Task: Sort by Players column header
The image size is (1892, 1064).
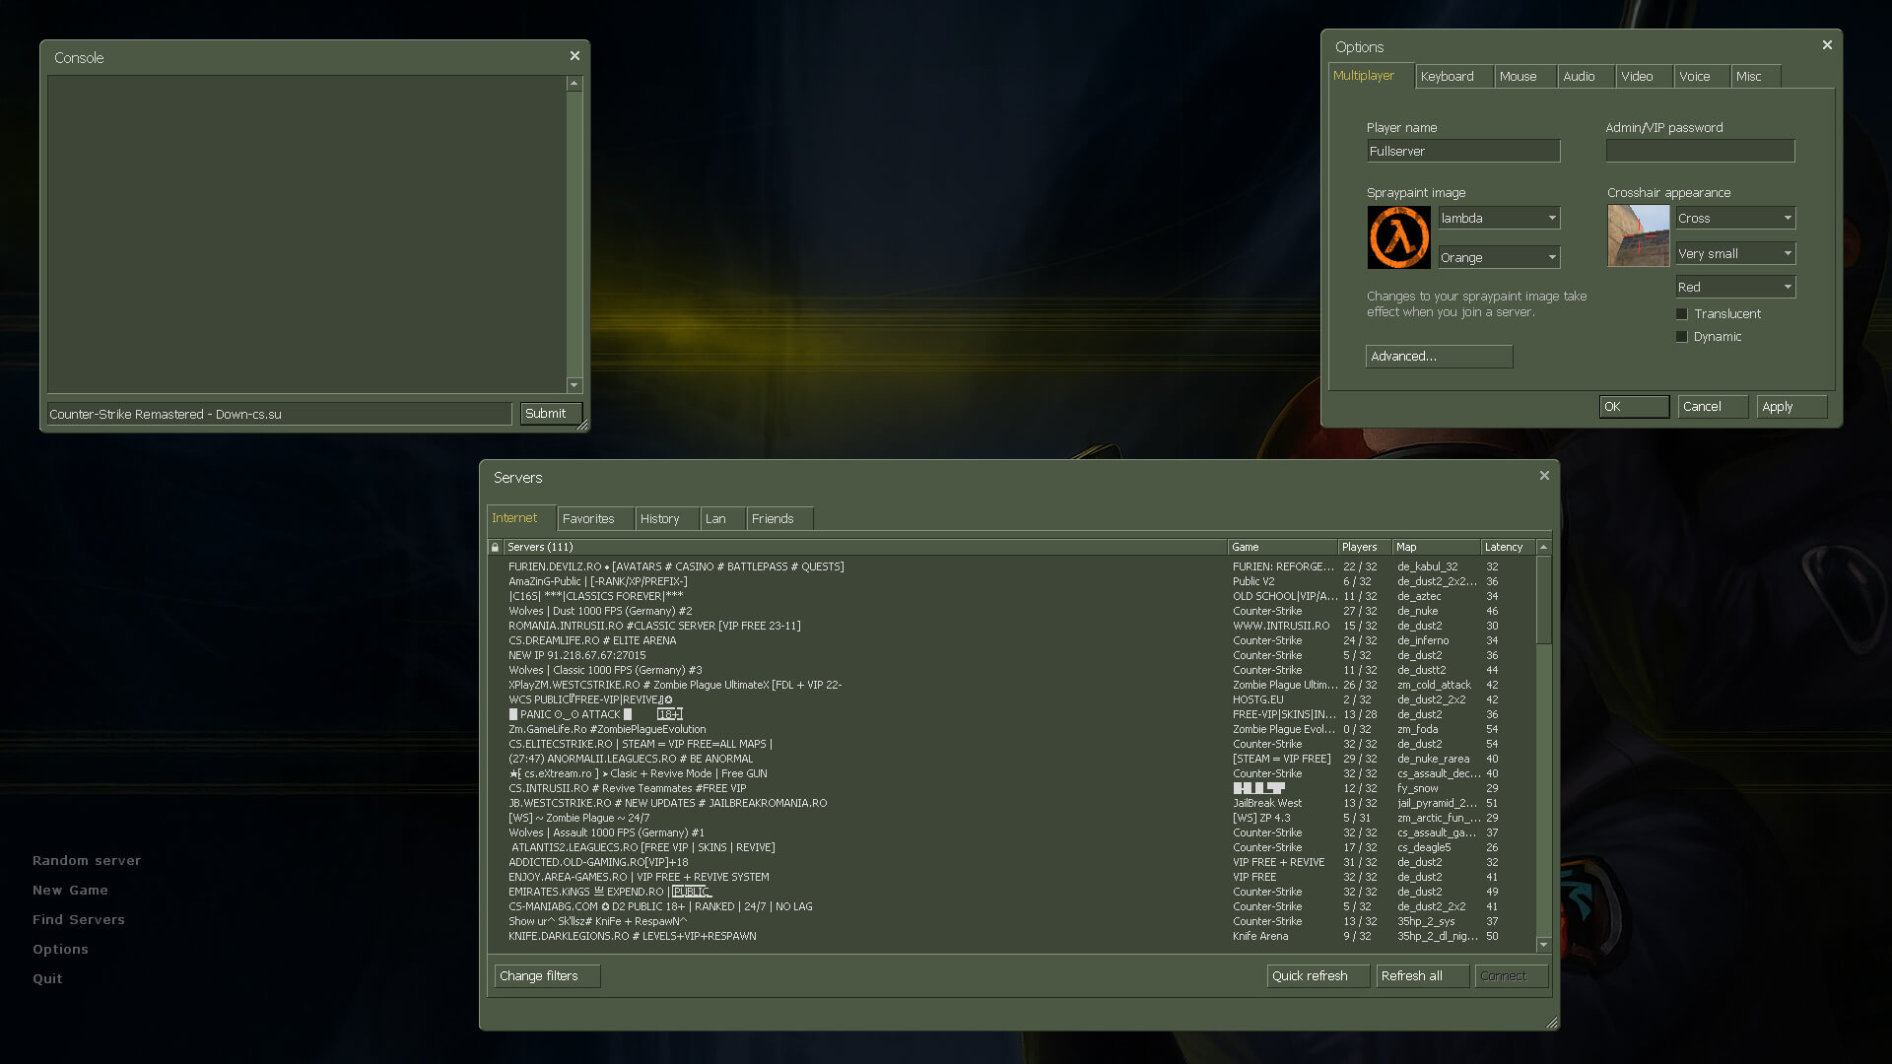Action: coord(1365,547)
